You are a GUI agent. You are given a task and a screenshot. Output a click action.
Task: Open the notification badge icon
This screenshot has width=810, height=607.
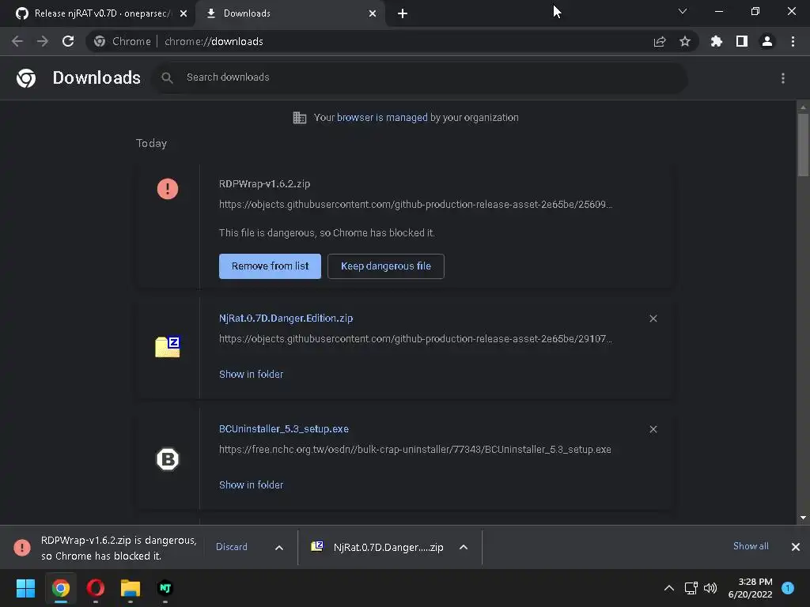[788, 588]
